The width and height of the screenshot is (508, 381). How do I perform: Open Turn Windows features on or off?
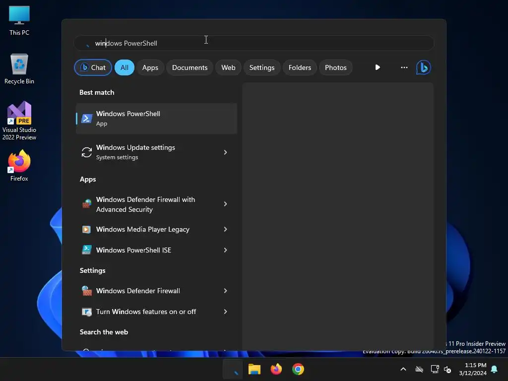point(156,312)
